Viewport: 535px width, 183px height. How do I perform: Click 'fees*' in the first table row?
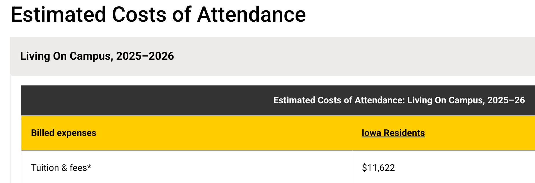click(x=80, y=168)
